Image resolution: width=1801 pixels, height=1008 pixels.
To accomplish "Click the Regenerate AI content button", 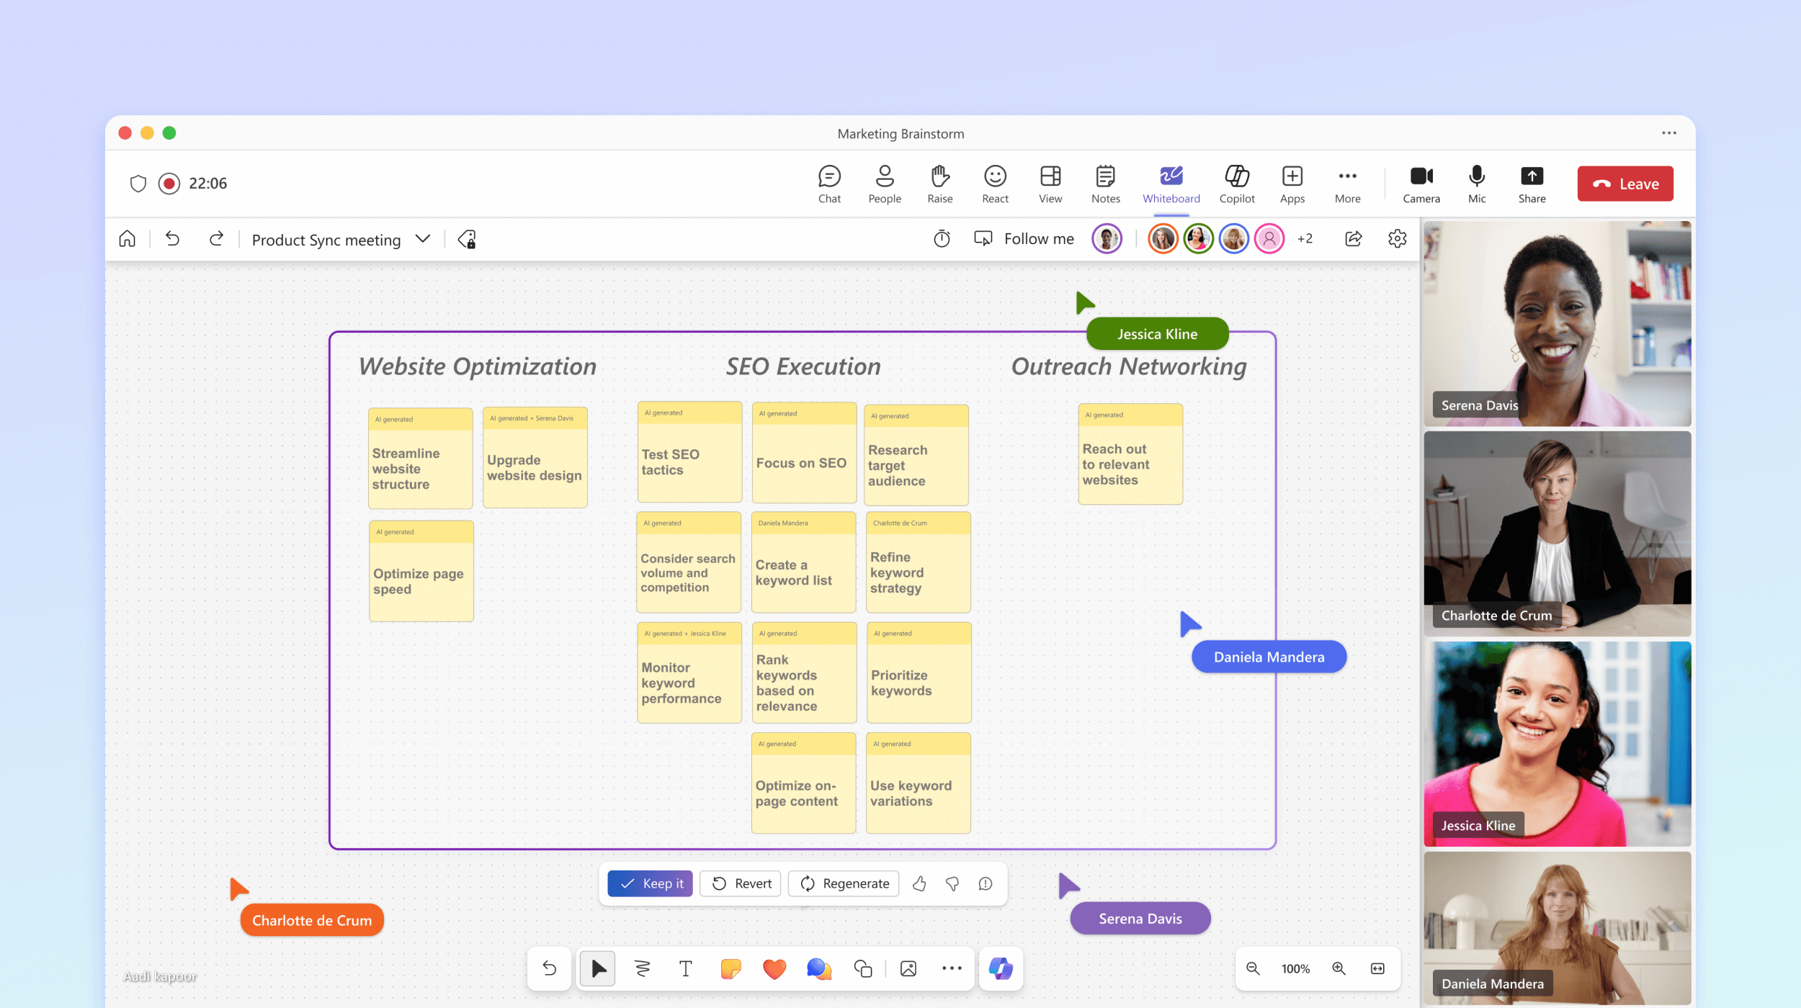I will click(x=846, y=882).
